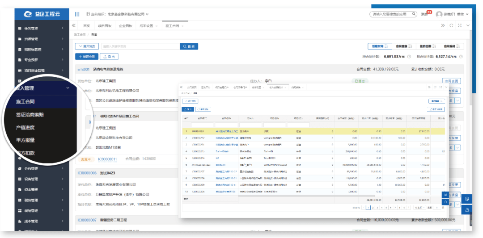Click the user avatar icon

[x=439, y=14]
